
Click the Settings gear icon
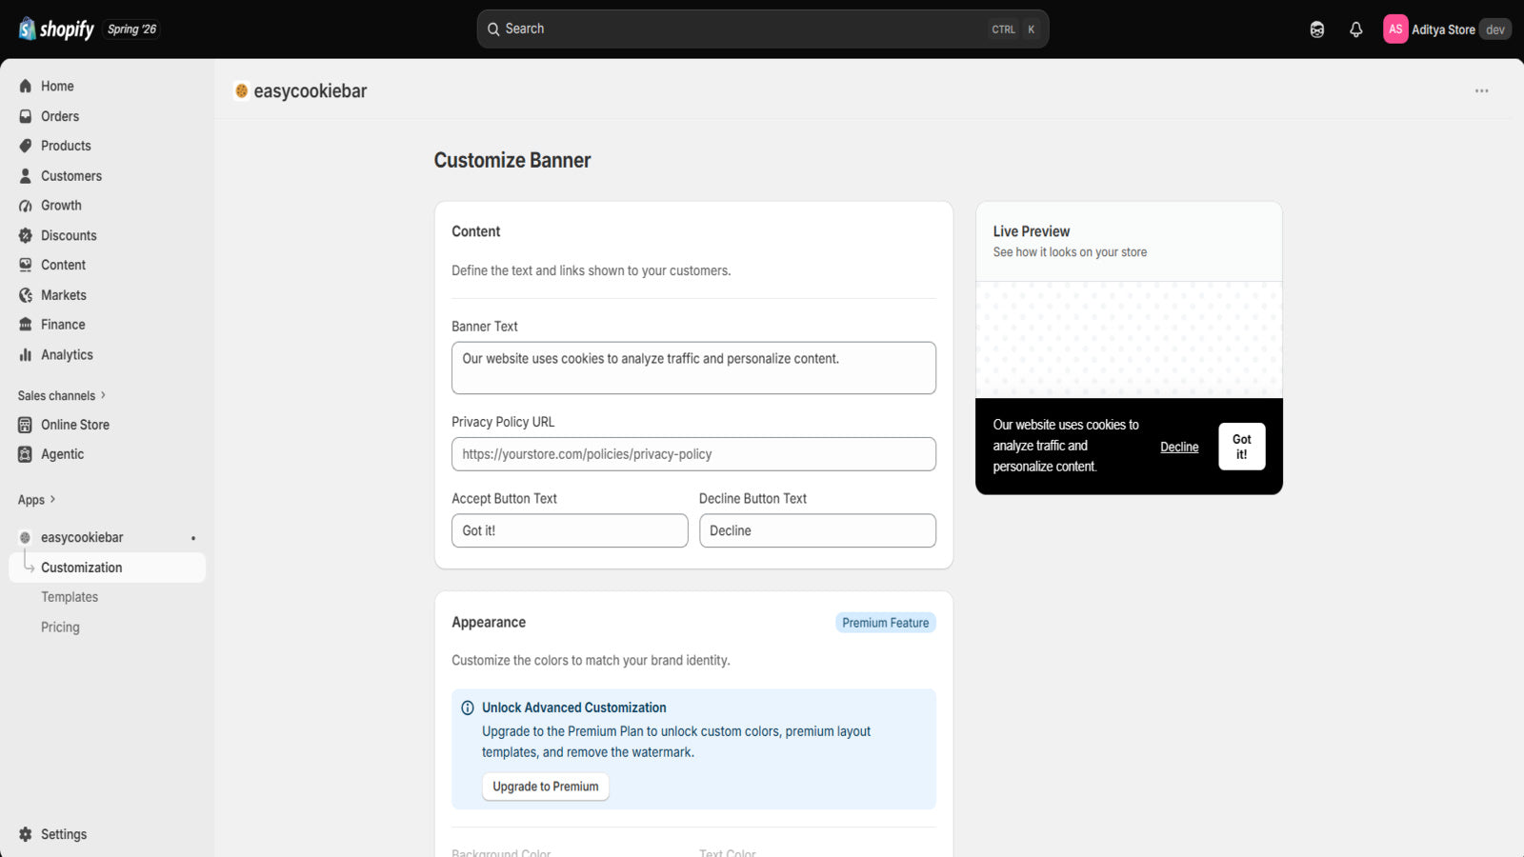(x=26, y=834)
